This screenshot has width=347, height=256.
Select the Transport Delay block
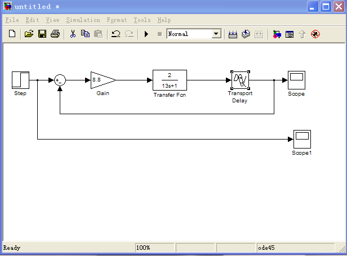(x=240, y=80)
